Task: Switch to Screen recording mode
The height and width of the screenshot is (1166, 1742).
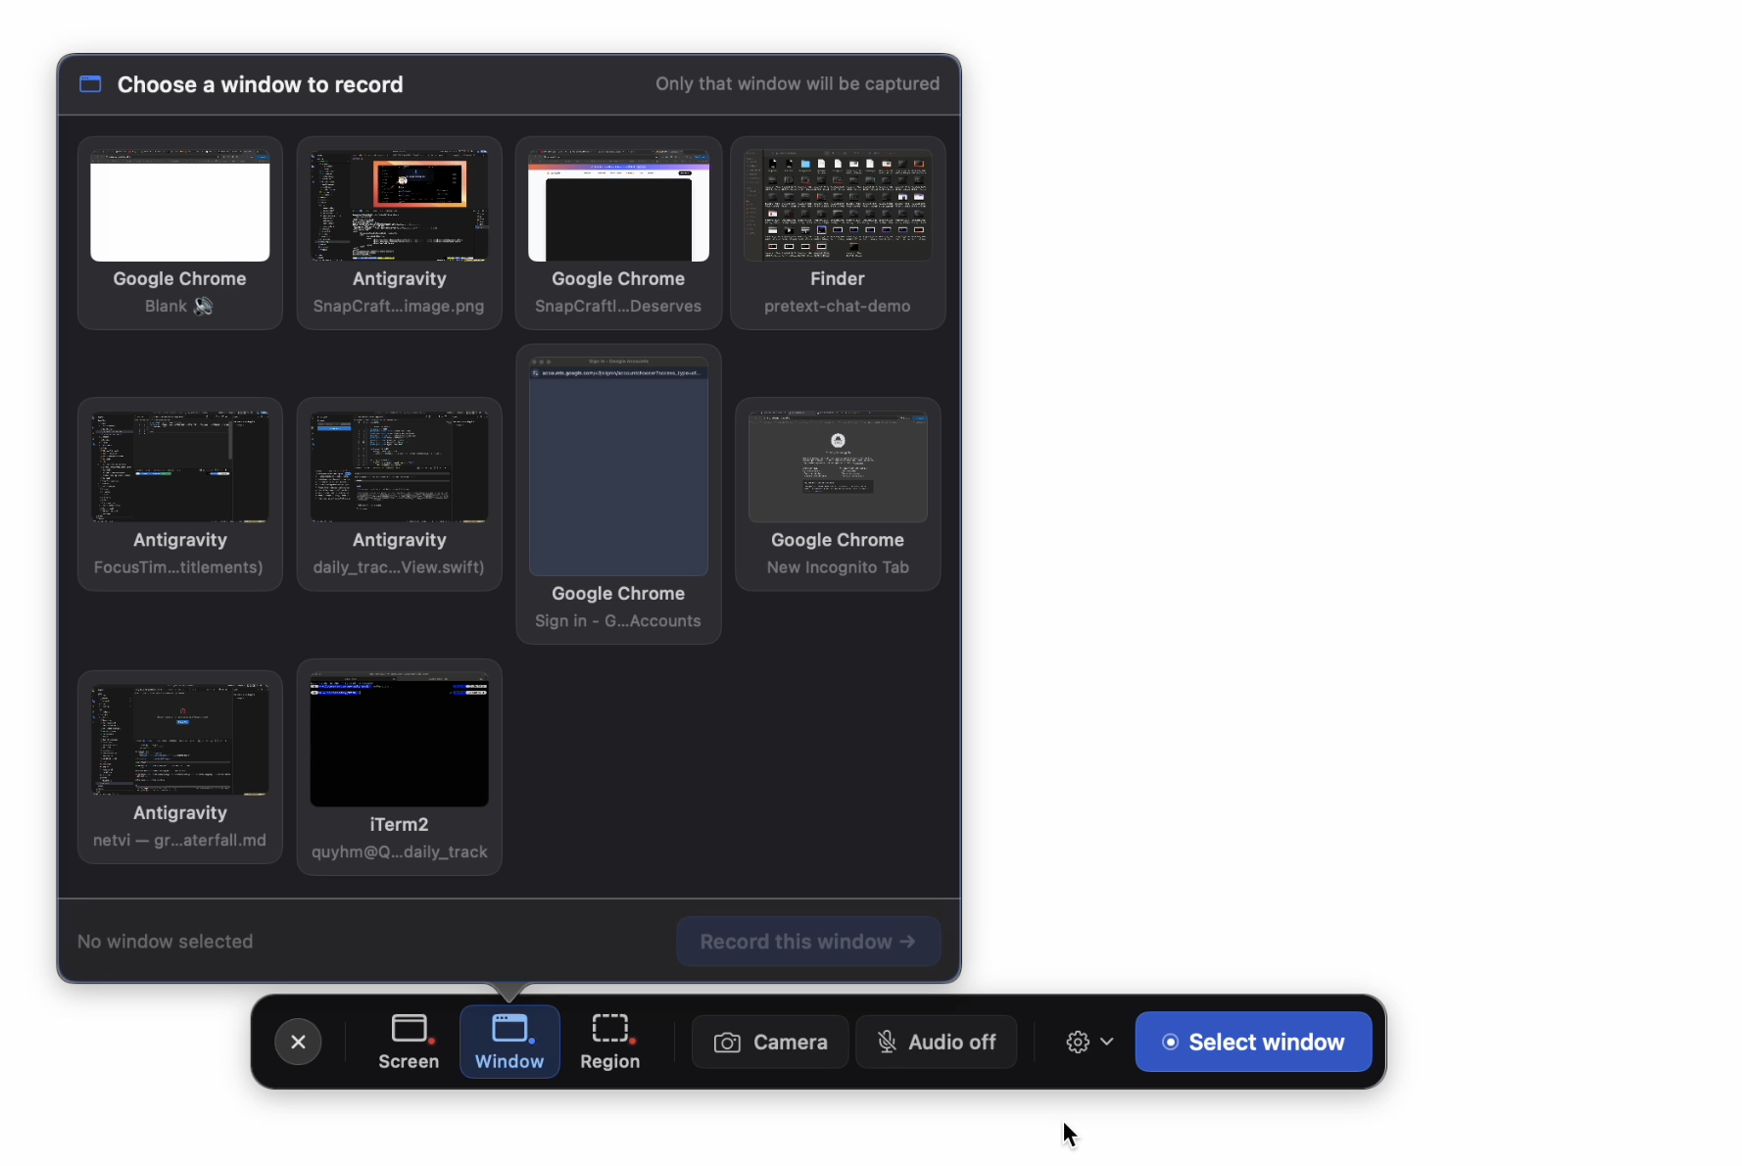Action: pyautogui.click(x=409, y=1042)
